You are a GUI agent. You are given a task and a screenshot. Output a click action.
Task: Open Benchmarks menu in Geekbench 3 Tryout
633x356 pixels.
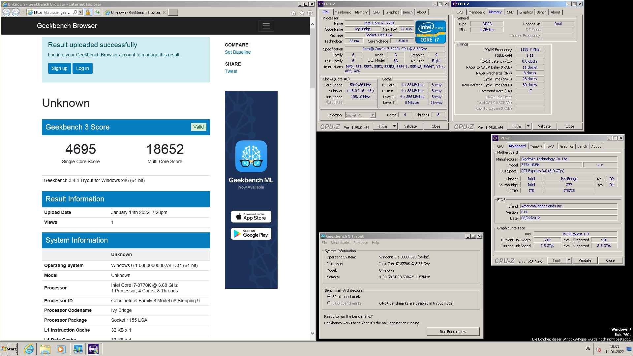pos(340,243)
